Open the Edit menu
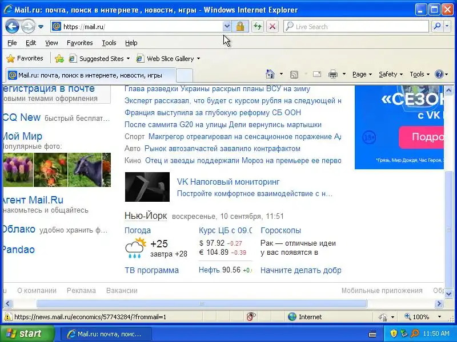Screen dimensions: 457x342 (x=31, y=43)
